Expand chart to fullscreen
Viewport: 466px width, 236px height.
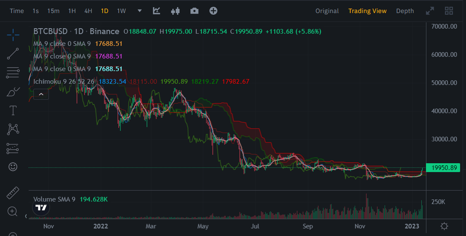click(x=430, y=11)
